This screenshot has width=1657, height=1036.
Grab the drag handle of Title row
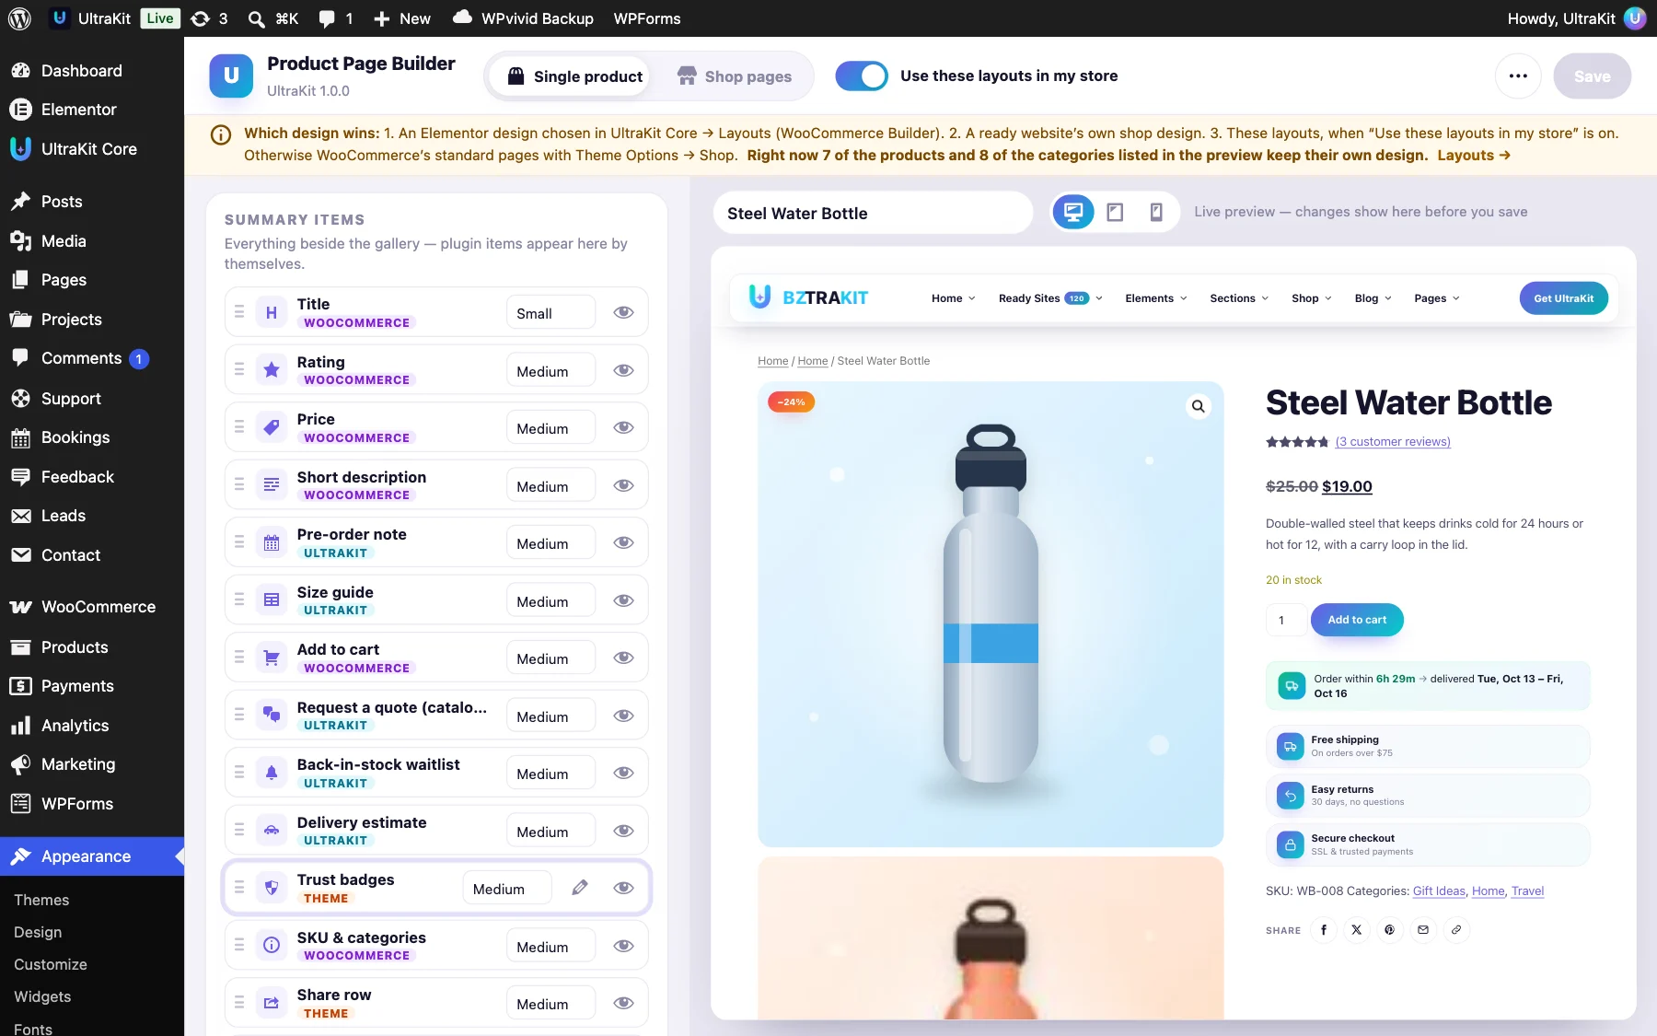[239, 312]
